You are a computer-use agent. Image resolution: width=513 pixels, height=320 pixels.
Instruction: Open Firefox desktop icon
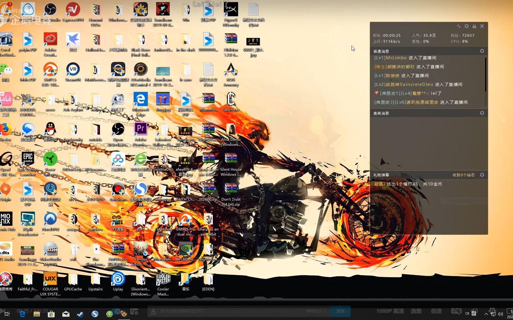pyautogui.click(x=5, y=132)
